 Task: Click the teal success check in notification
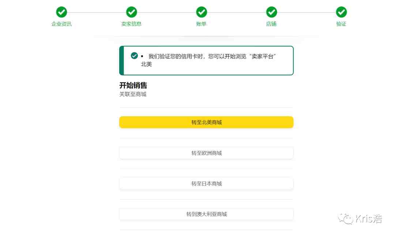pyautogui.click(x=134, y=56)
